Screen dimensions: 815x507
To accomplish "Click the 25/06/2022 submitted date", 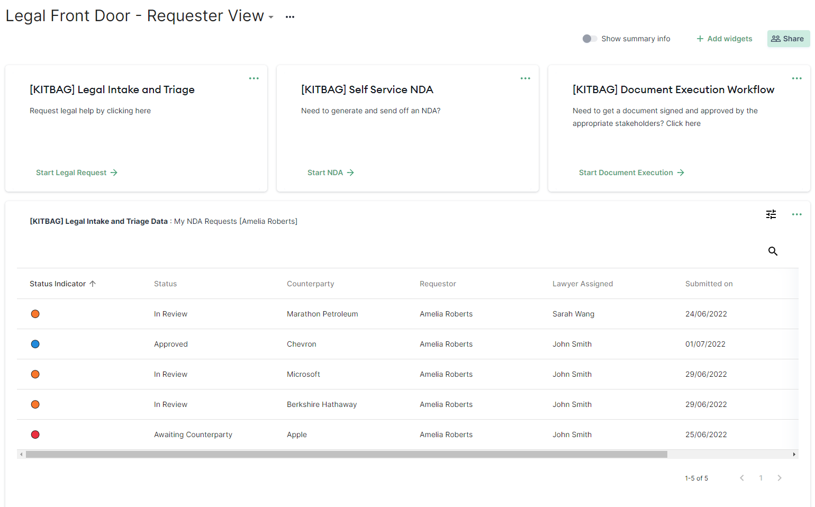I will [x=706, y=434].
